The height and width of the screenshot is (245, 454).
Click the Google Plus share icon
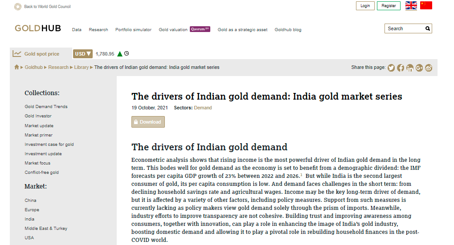point(419,68)
